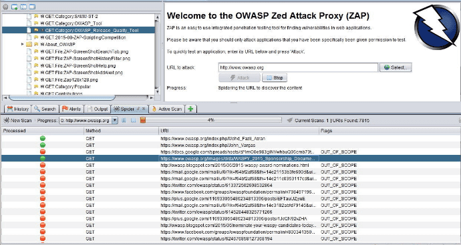This screenshot has width=461, height=245.
Task: Start a New Scan
Action: [17, 120]
